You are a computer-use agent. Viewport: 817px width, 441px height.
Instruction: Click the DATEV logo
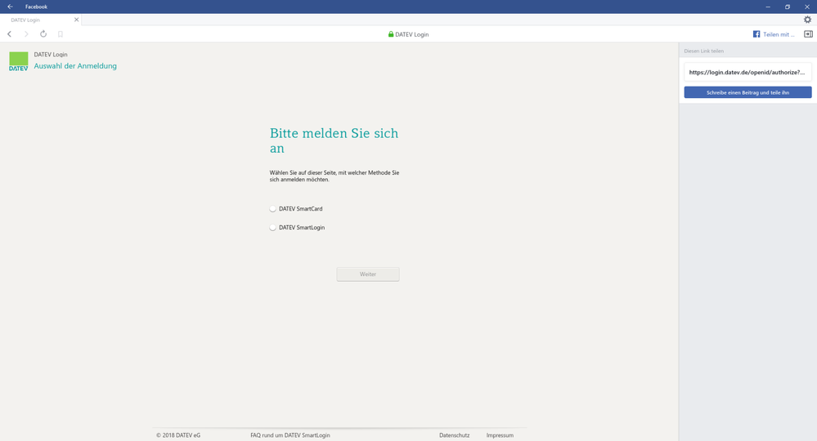pyautogui.click(x=18, y=61)
